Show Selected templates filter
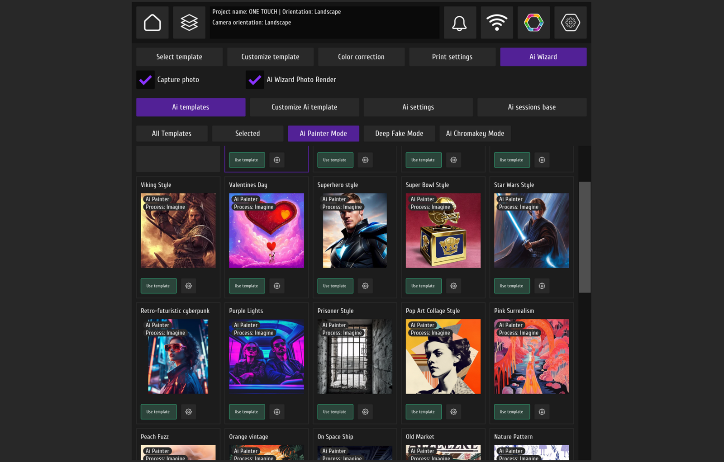The height and width of the screenshot is (462, 724). click(248, 133)
